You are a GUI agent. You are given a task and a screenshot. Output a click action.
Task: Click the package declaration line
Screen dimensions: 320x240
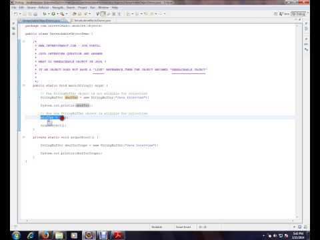coord(63,26)
